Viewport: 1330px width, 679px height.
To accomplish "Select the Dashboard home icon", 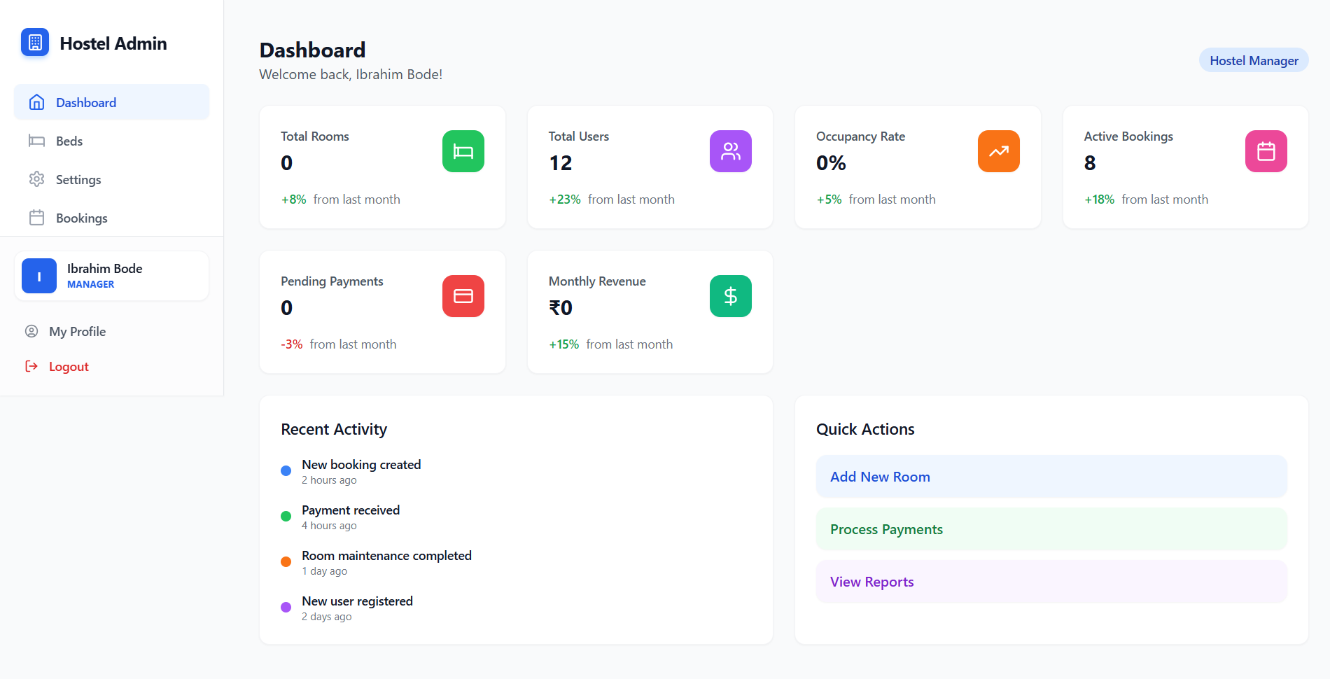I will pos(36,102).
